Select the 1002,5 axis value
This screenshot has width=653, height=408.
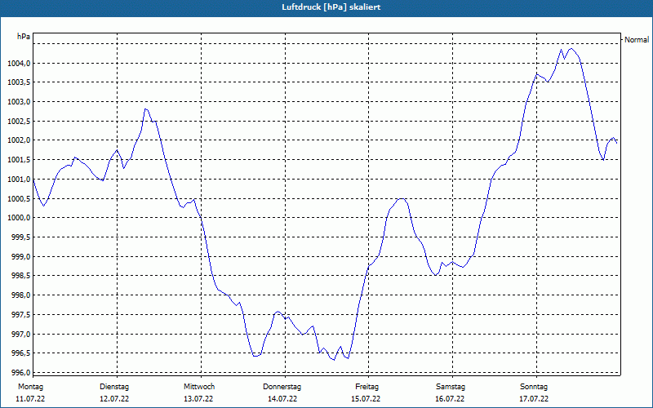19,121
